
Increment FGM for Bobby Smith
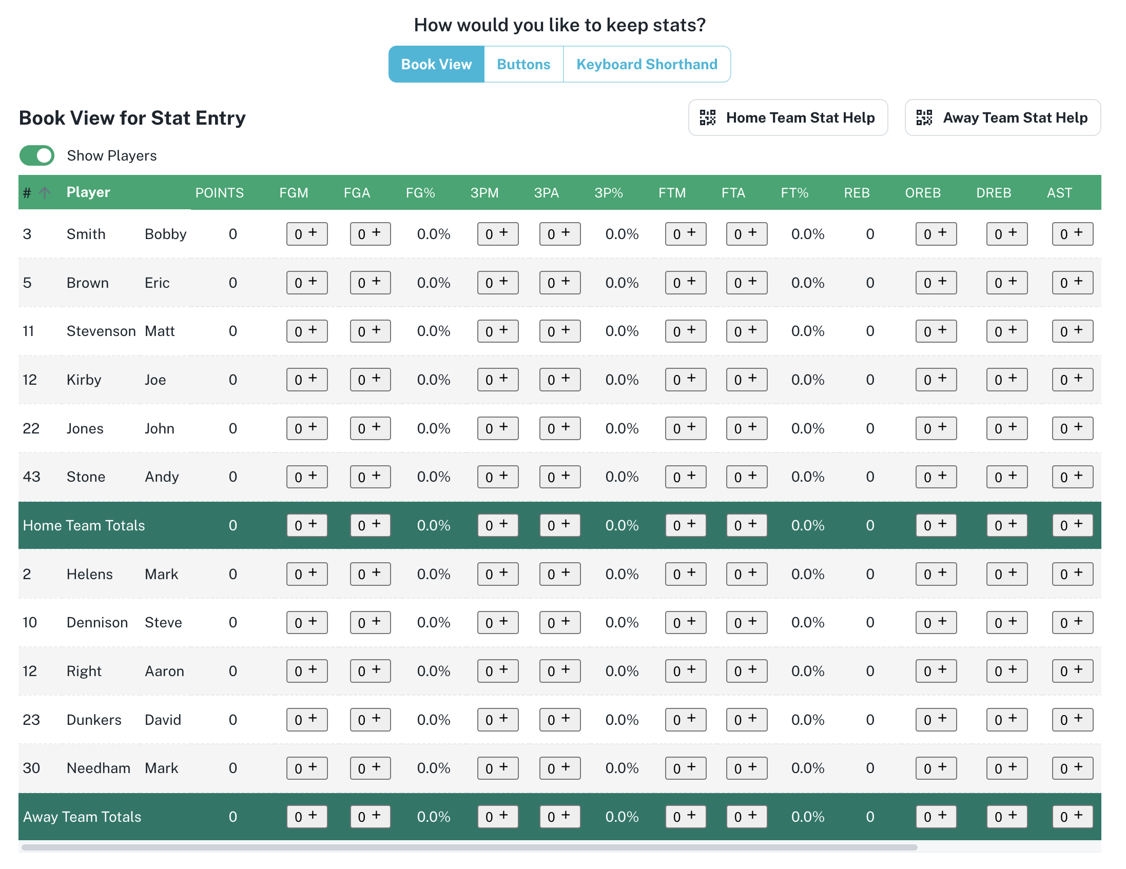(307, 234)
